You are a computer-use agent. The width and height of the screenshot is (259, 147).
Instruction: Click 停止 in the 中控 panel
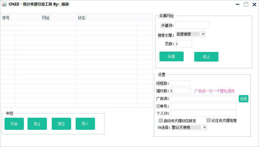point(37,124)
